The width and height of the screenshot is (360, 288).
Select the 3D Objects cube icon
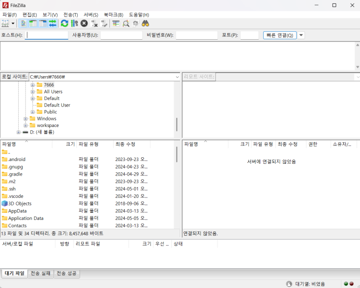(x=5, y=204)
